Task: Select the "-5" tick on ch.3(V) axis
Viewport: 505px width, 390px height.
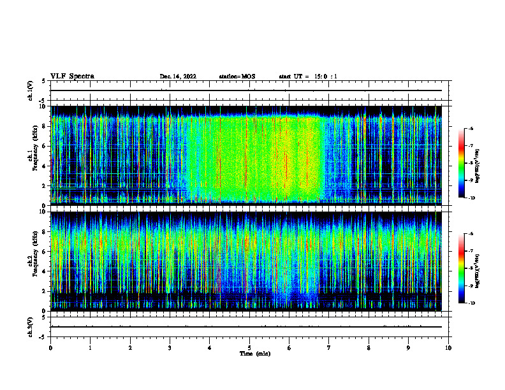Action: tap(43, 337)
